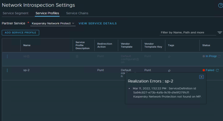223x121 pixels.
Task: Click the Punt redirection action in sp-2 row
Action: [x=100, y=70]
